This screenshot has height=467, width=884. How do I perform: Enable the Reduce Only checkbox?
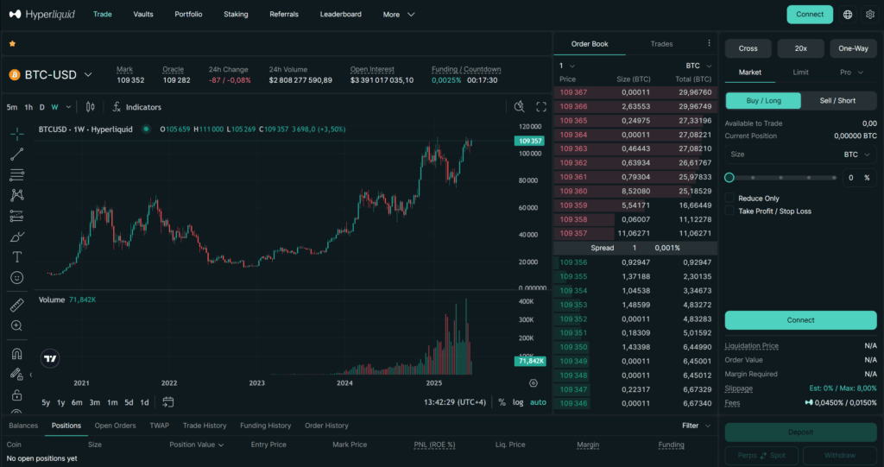point(729,198)
